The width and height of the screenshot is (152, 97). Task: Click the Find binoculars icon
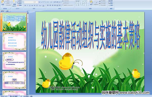pyautogui.click(x=109, y=1)
